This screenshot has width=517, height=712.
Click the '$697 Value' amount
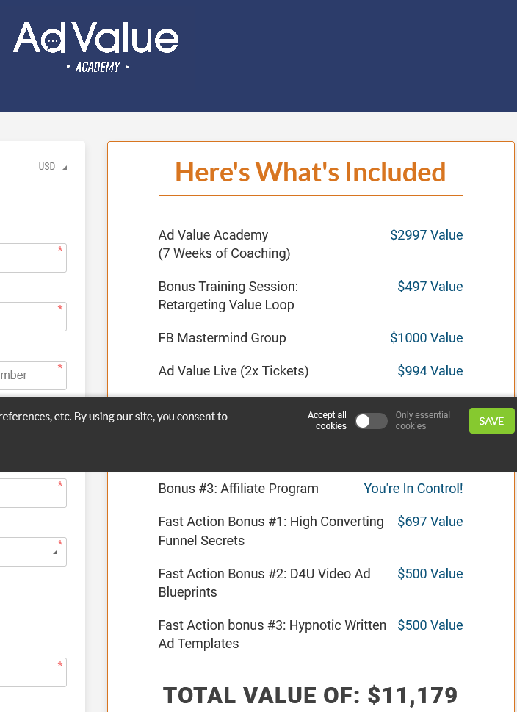[x=430, y=521]
